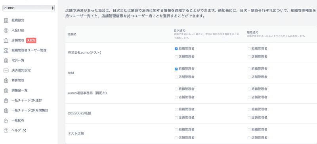Click the external link icon next to ヘルプ
This screenshot has width=317, height=144.
25,131
